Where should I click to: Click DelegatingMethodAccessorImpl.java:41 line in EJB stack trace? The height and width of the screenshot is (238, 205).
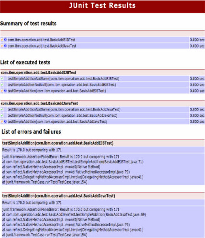(x=73, y=177)
